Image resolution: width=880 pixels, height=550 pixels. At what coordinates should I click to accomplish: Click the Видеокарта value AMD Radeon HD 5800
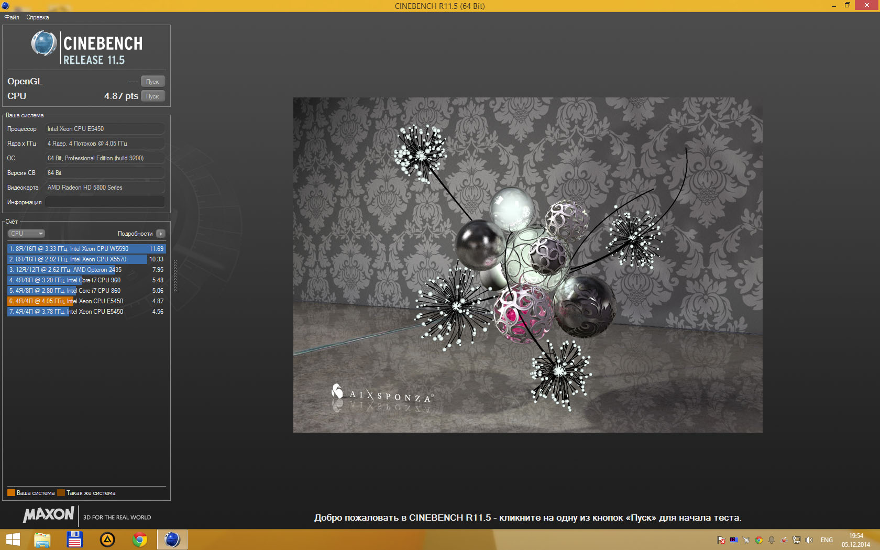pyautogui.click(x=105, y=188)
